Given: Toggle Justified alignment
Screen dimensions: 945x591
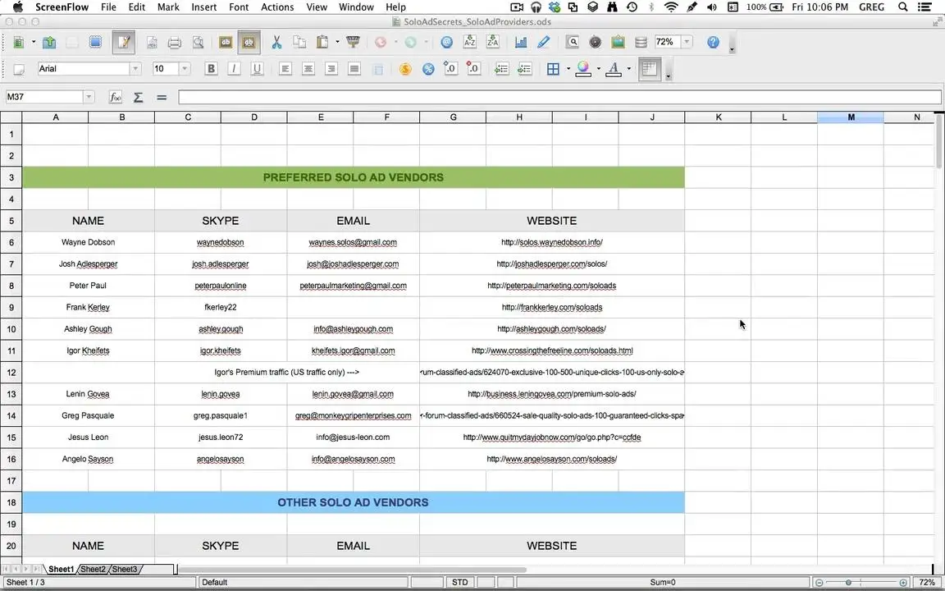Looking at the screenshot, I should [x=354, y=69].
